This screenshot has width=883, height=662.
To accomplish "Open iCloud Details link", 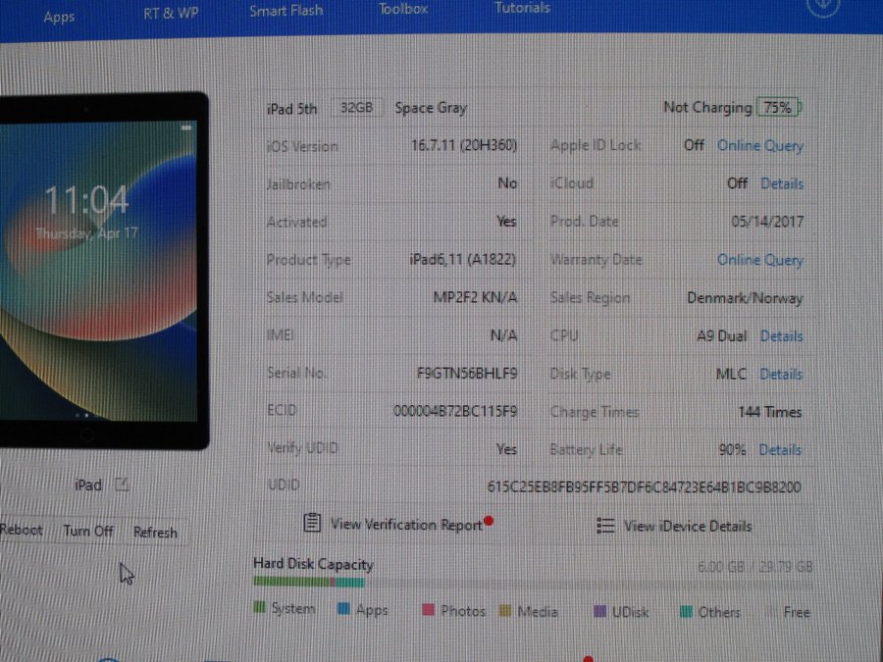I will point(782,183).
